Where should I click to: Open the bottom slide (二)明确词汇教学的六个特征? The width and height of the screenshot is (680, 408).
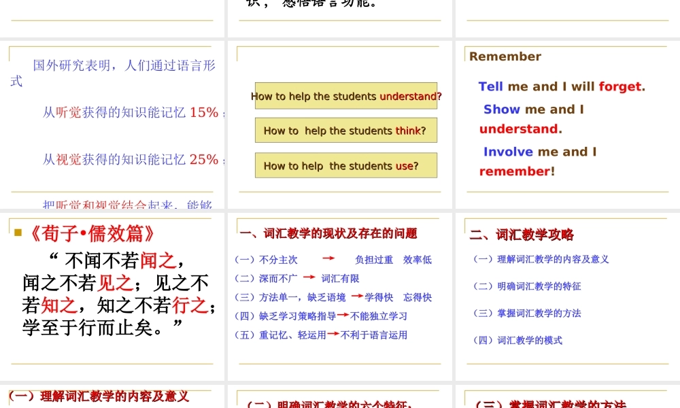click(339, 396)
